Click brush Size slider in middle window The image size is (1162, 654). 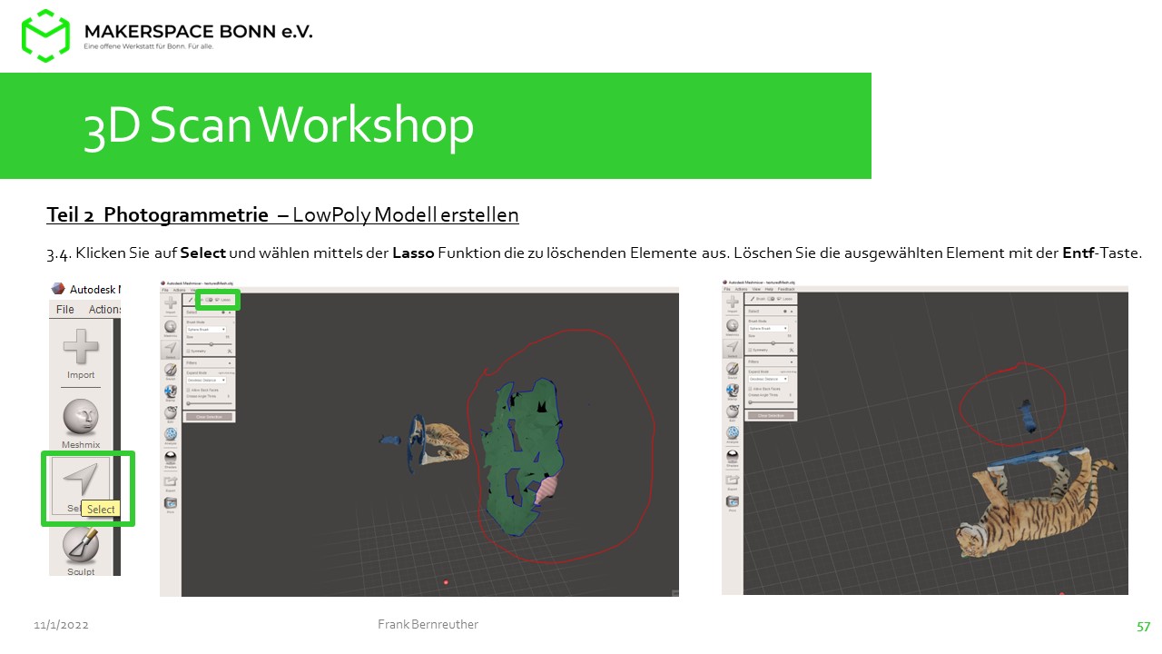click(x=209, y=344)
